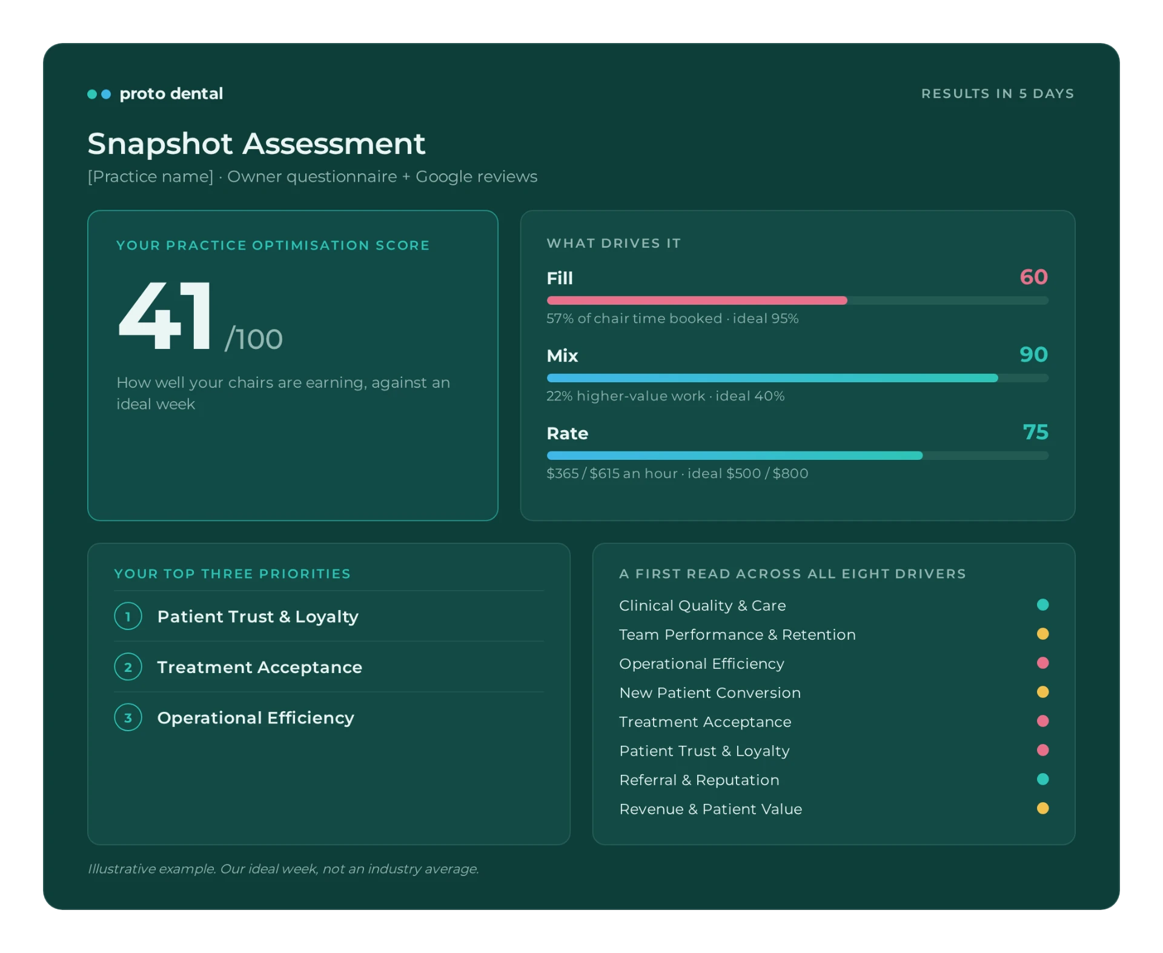Click '$365 / $615 an hour' caption

(x=612, y=474)
